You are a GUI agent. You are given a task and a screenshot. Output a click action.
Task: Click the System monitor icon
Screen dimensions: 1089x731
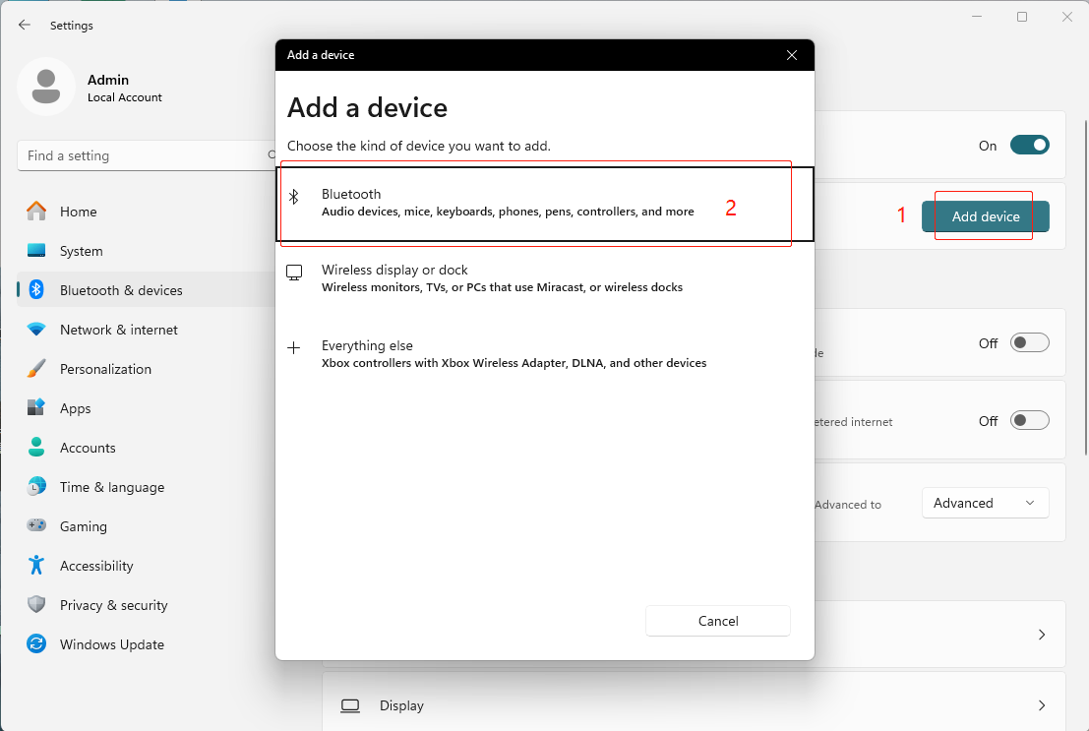click(x=36, y=251)
